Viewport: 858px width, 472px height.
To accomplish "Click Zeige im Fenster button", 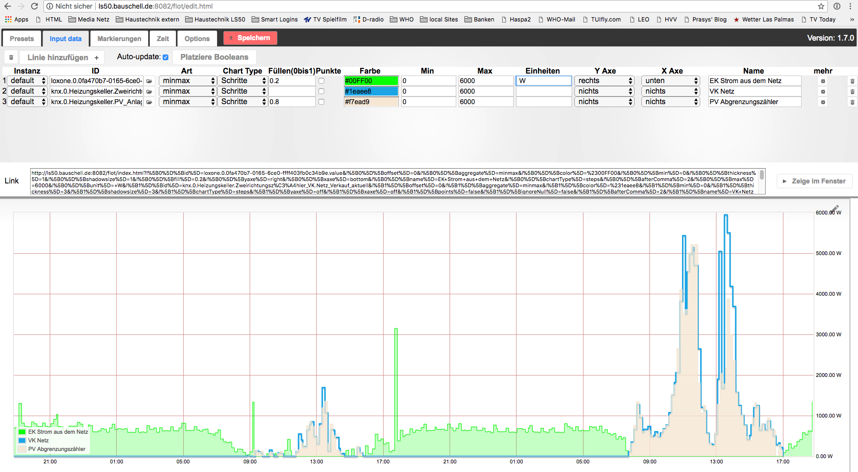I will click(x=814, y=181).
